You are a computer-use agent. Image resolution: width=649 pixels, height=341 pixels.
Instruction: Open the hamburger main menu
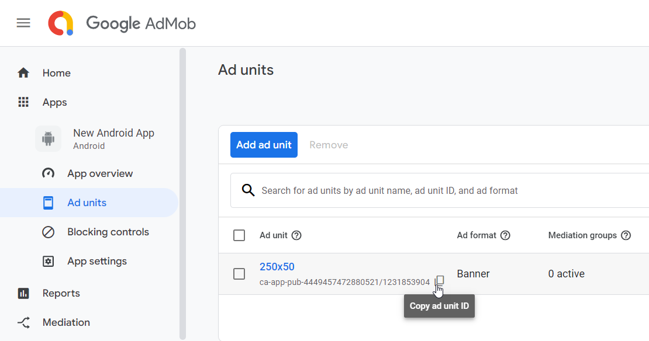click(x=23, y=23)
